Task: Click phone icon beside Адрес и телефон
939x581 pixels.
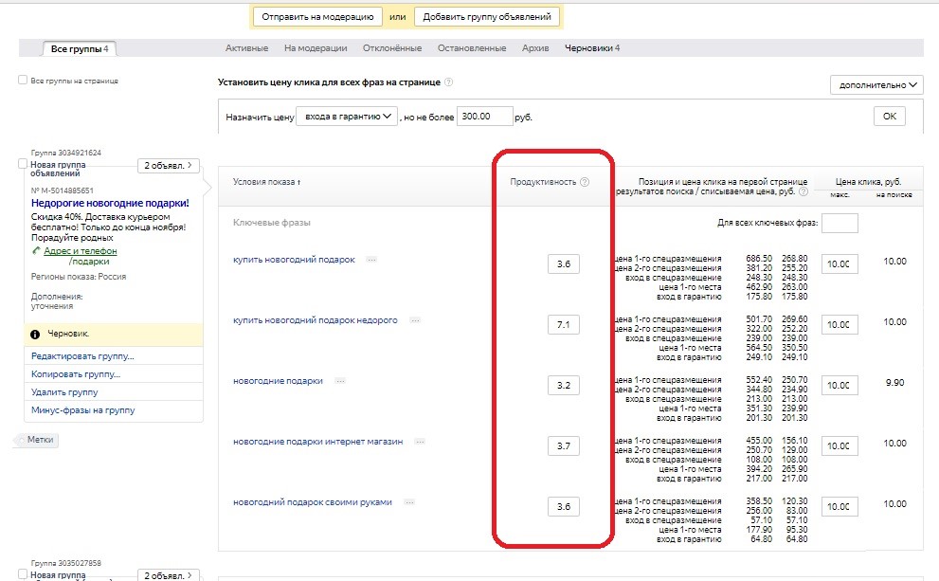Action: click(37, 251)
